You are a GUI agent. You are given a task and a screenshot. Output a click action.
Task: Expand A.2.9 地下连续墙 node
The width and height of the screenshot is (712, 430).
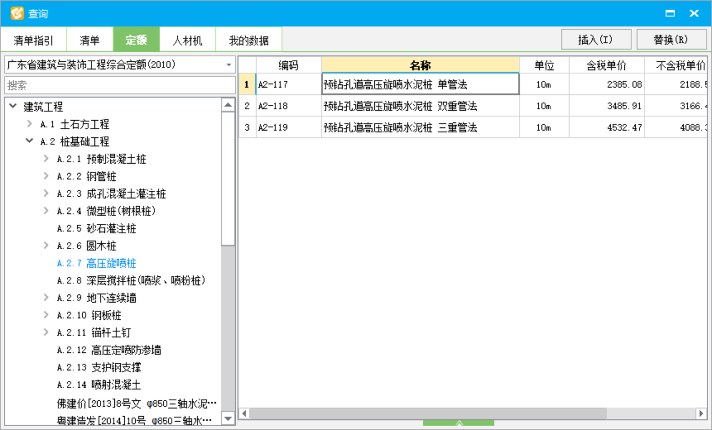[46, 298]
